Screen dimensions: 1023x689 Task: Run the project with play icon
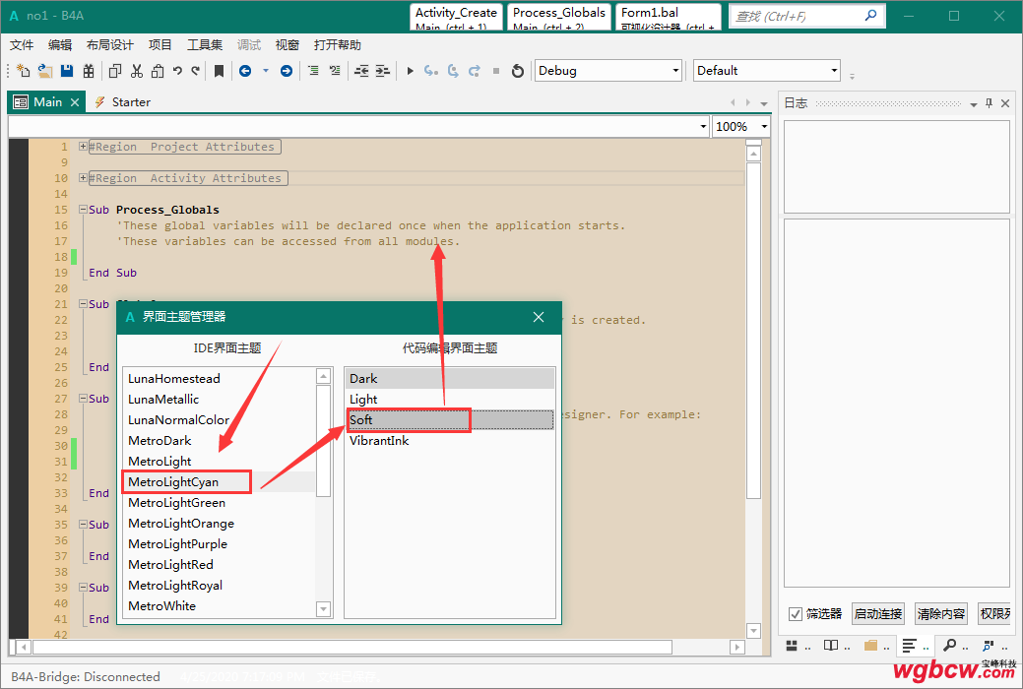[410, 71]
